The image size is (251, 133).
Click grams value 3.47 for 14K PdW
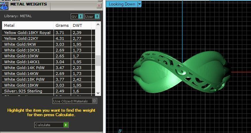(x=60, y=68)
